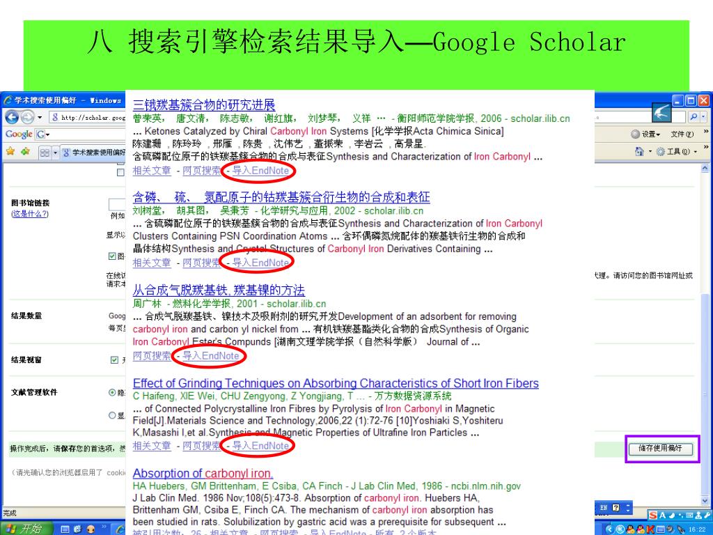The width and height of the screenshot is (713, 535).
Task: Click 相关文章 under 三铁羰基簇合物 result
Action: click(152, 171)
